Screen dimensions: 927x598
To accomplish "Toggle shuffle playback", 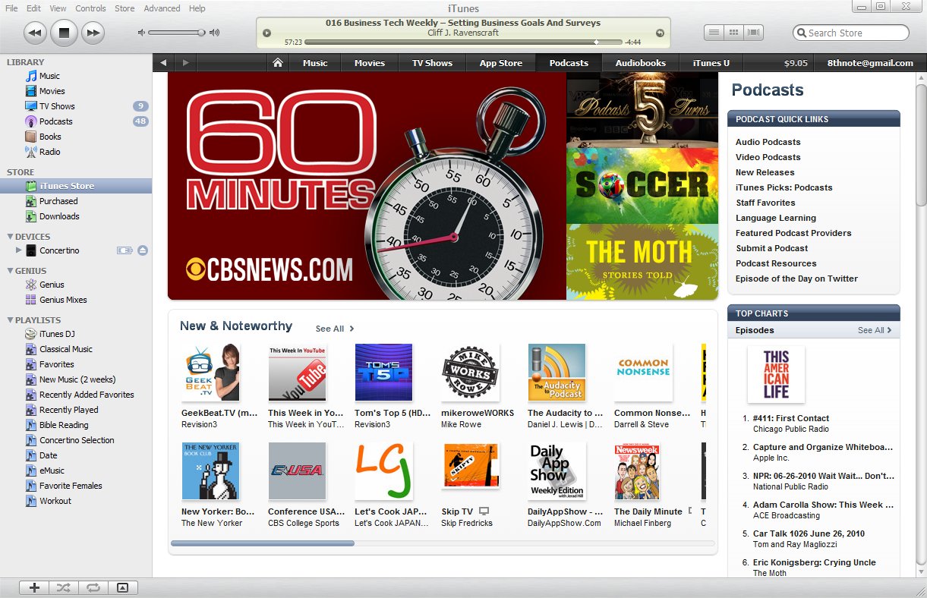I will pos(63,587).
